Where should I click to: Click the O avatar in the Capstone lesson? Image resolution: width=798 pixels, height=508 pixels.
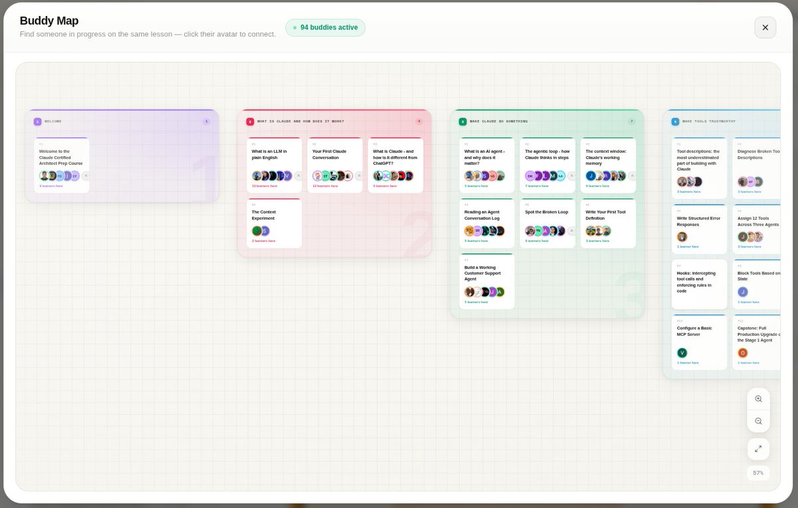coord(743,352)
